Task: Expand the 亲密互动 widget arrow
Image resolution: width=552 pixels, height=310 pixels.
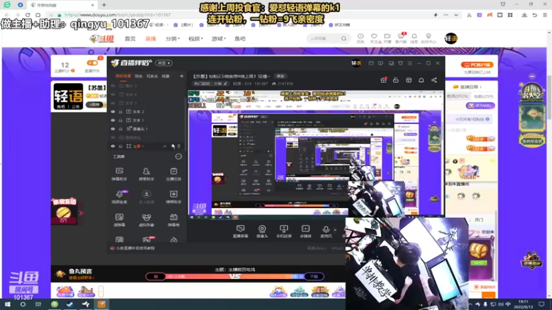Action: coord(81,213)
